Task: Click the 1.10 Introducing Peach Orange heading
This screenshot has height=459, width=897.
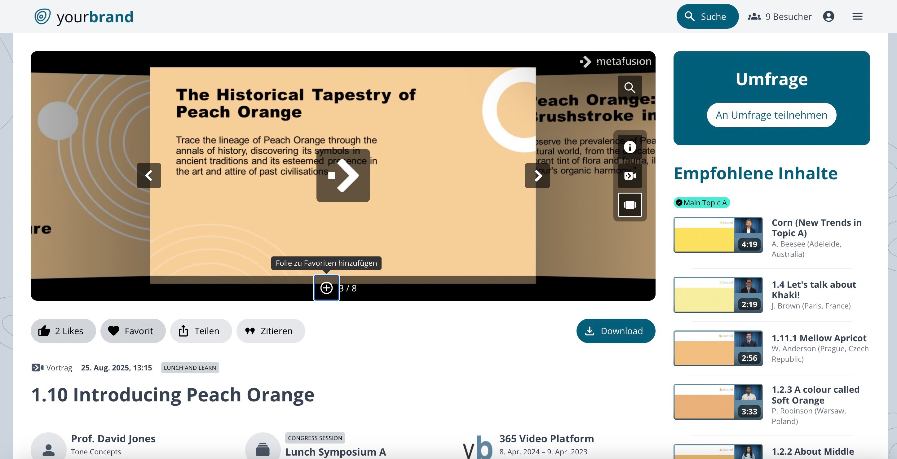Action: tap(173, 395)
